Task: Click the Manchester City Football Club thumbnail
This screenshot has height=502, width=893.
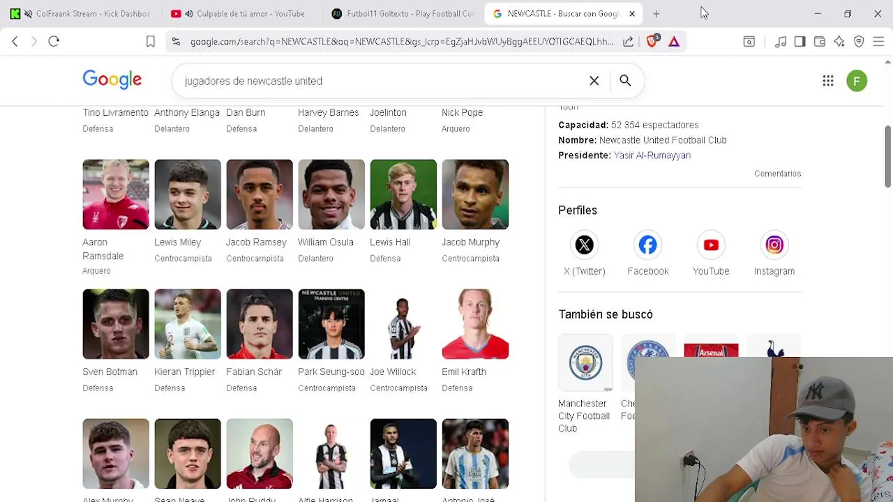Action: click(585, 362)
